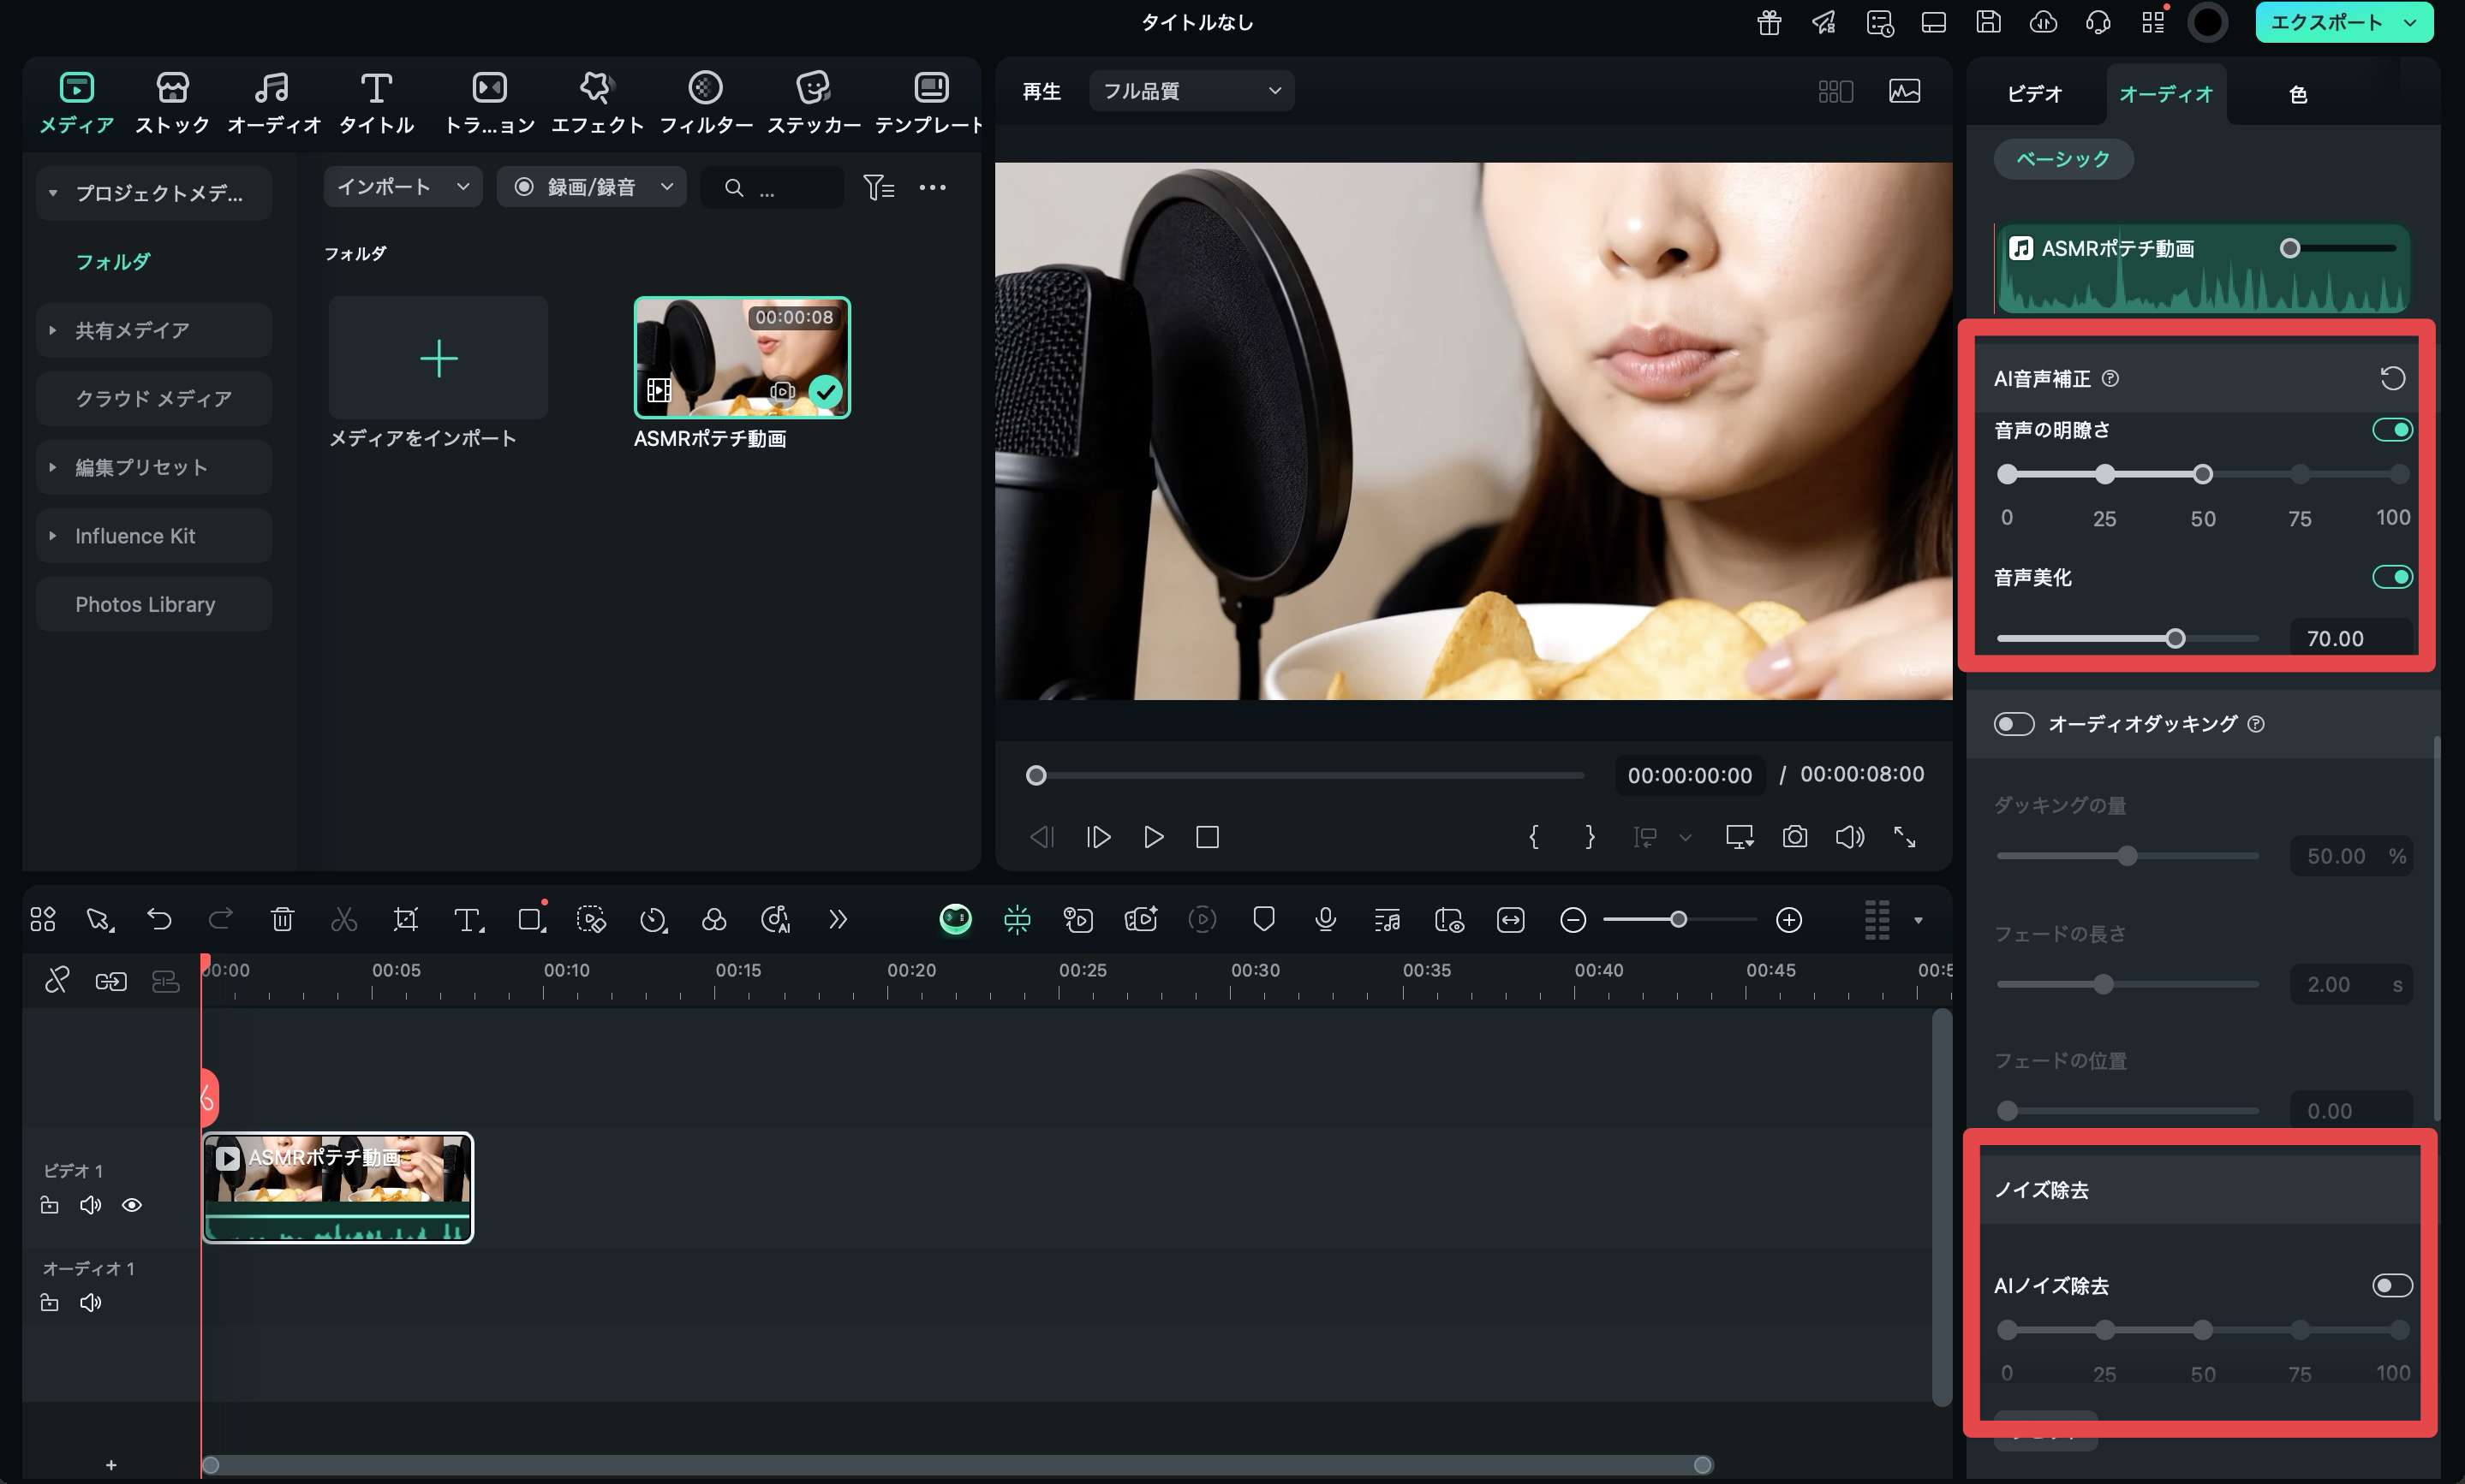The image size is (2465, 1484).
Task: Open the preview volume icon
Action: (x=1850, y=836)
